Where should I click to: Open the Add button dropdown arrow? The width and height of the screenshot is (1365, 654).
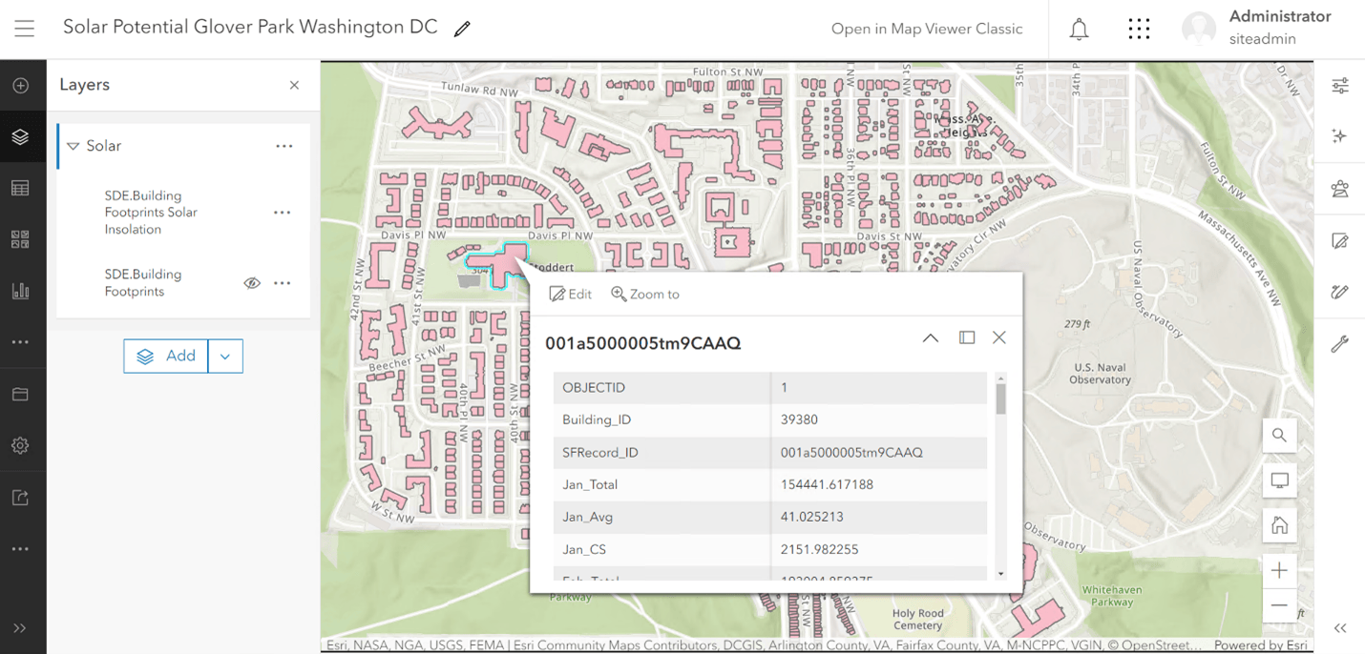tap(225, 356)
